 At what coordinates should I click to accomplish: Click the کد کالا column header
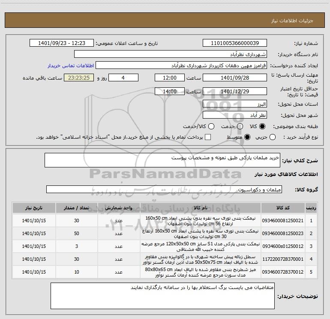tap(283, 208)
